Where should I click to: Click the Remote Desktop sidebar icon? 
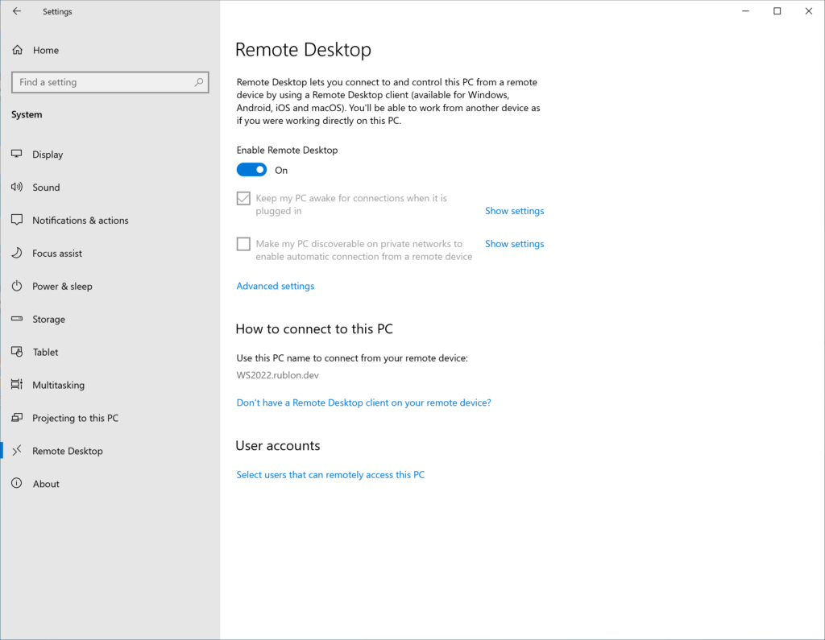click(17, 450)
